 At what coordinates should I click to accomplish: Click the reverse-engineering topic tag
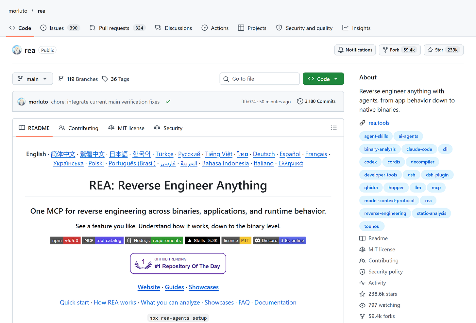385,213
